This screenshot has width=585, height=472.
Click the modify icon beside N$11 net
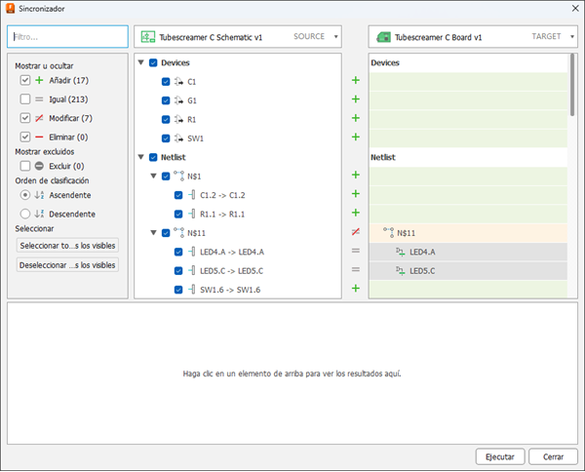[356, 232]
